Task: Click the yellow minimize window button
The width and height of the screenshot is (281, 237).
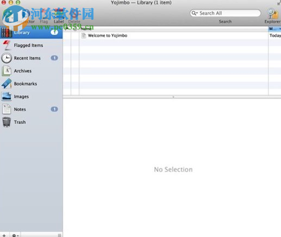Action: coord(11,2)
